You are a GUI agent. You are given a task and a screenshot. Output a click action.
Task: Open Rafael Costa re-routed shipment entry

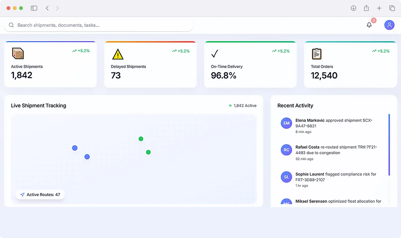click(332, 153)
